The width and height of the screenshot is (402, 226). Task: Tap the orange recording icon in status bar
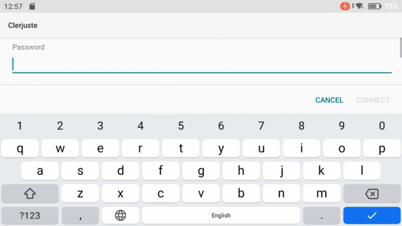(x=345, y=6)
